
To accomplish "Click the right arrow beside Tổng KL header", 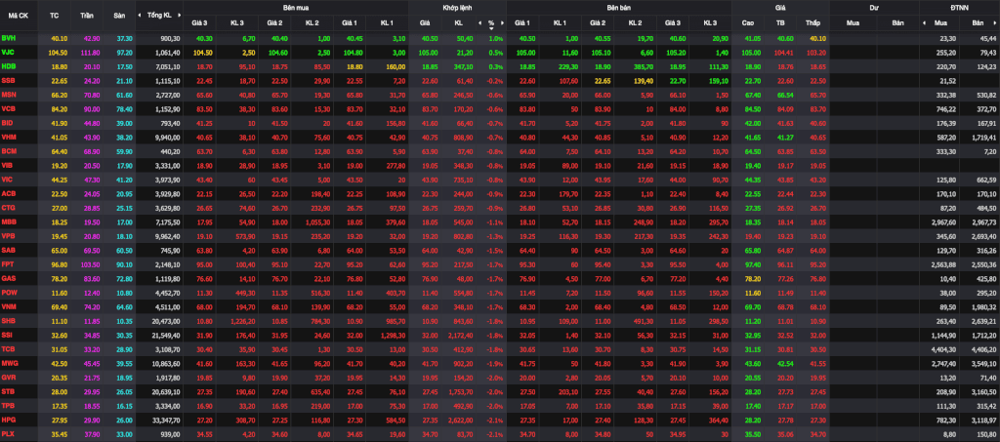I will [179, 15].
